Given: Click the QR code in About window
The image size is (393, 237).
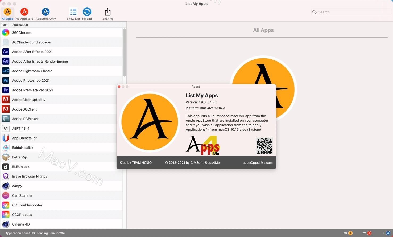Looking at the screenshot, I should click(264, 146).
